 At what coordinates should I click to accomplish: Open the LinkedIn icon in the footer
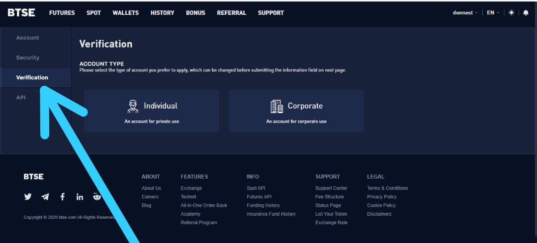[x=80, y=197]
